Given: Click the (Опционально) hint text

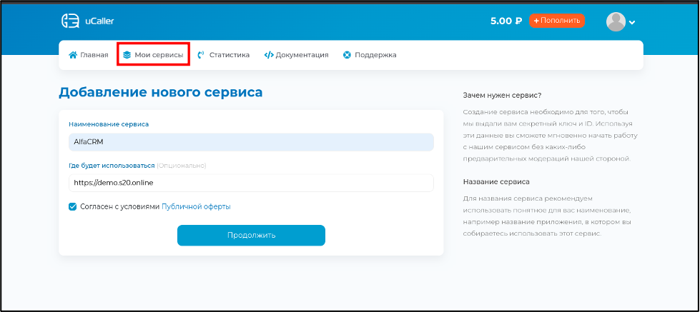Looking at the screenshot, I should tap(181, 166).
